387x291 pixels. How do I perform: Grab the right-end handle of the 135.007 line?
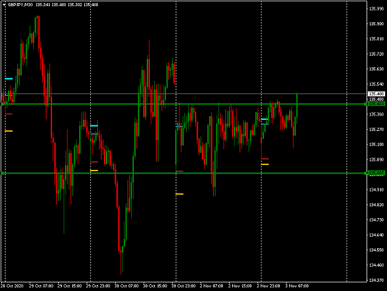(365, 174)
